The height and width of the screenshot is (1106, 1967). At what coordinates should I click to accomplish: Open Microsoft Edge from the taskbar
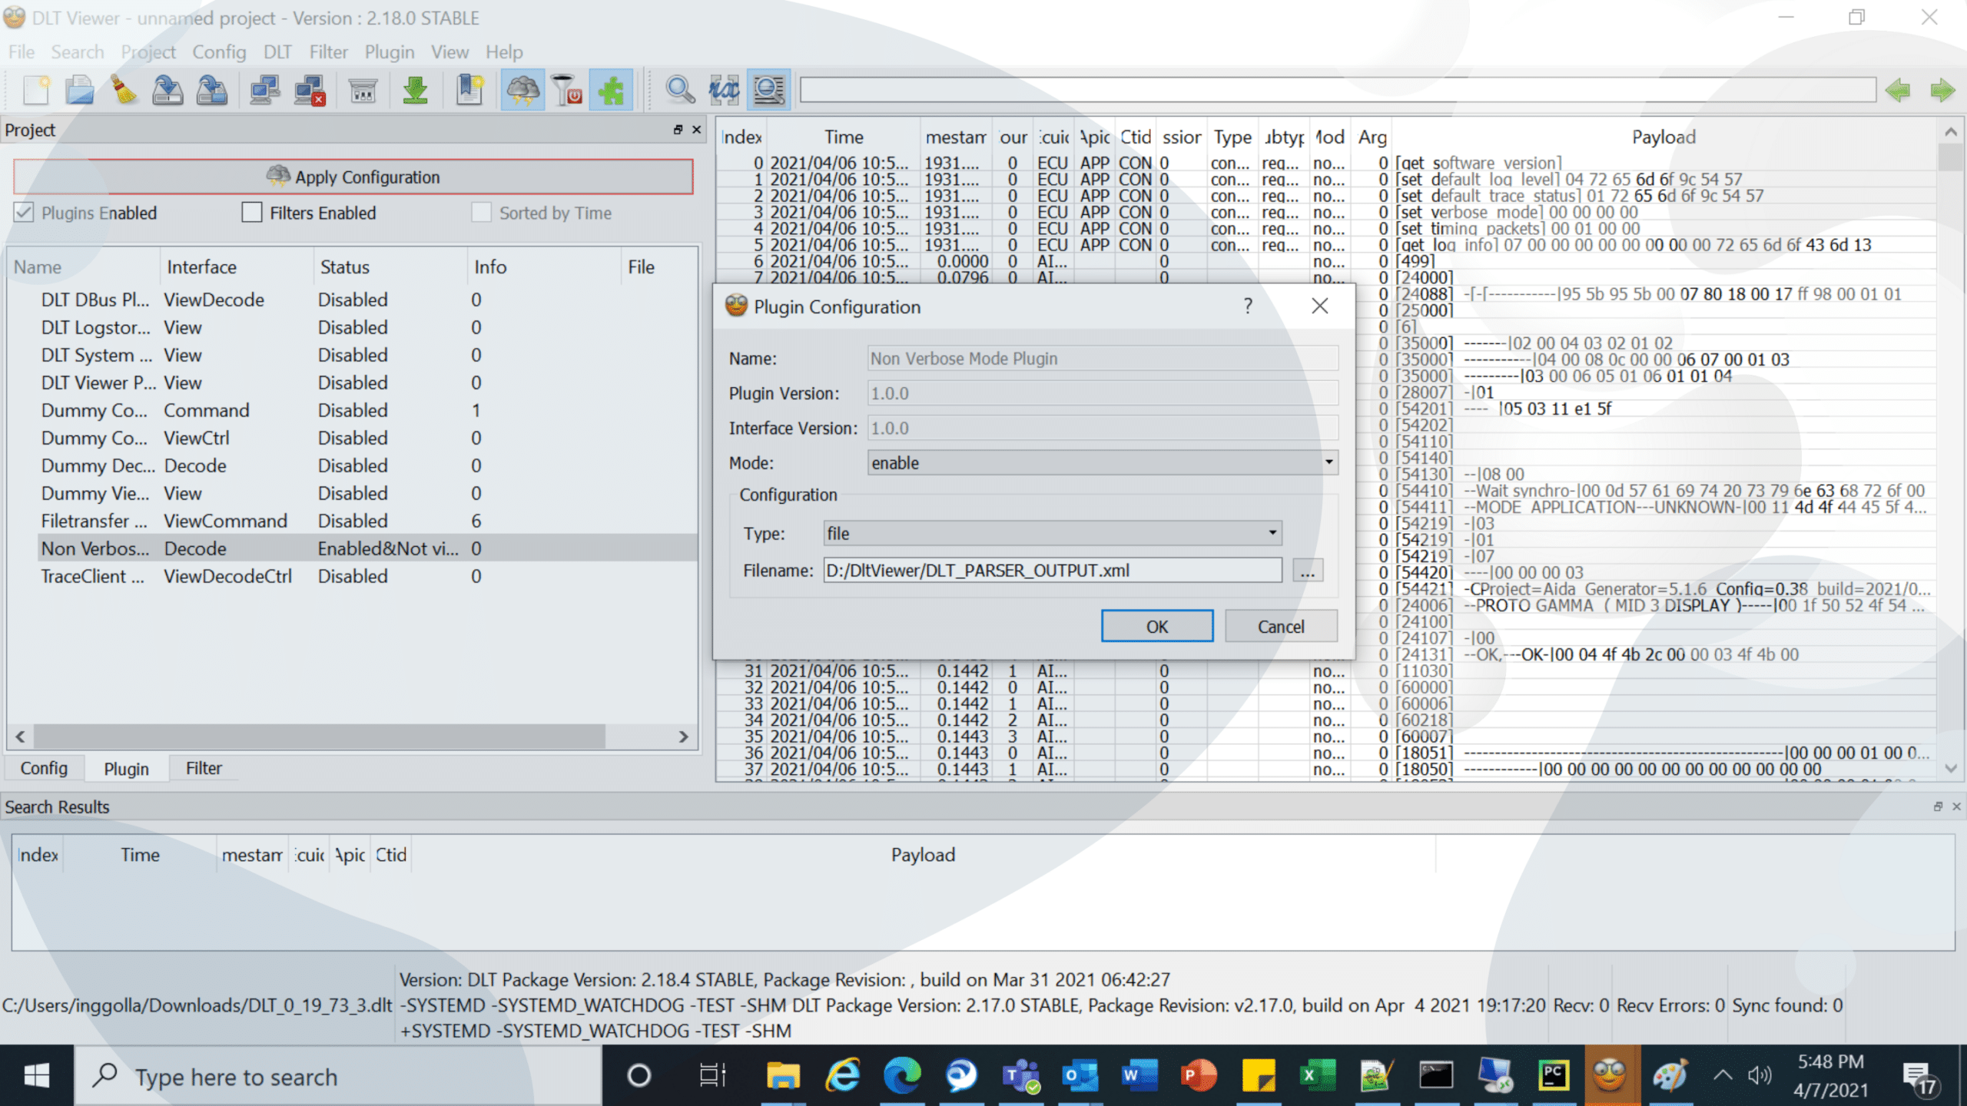902,1075
